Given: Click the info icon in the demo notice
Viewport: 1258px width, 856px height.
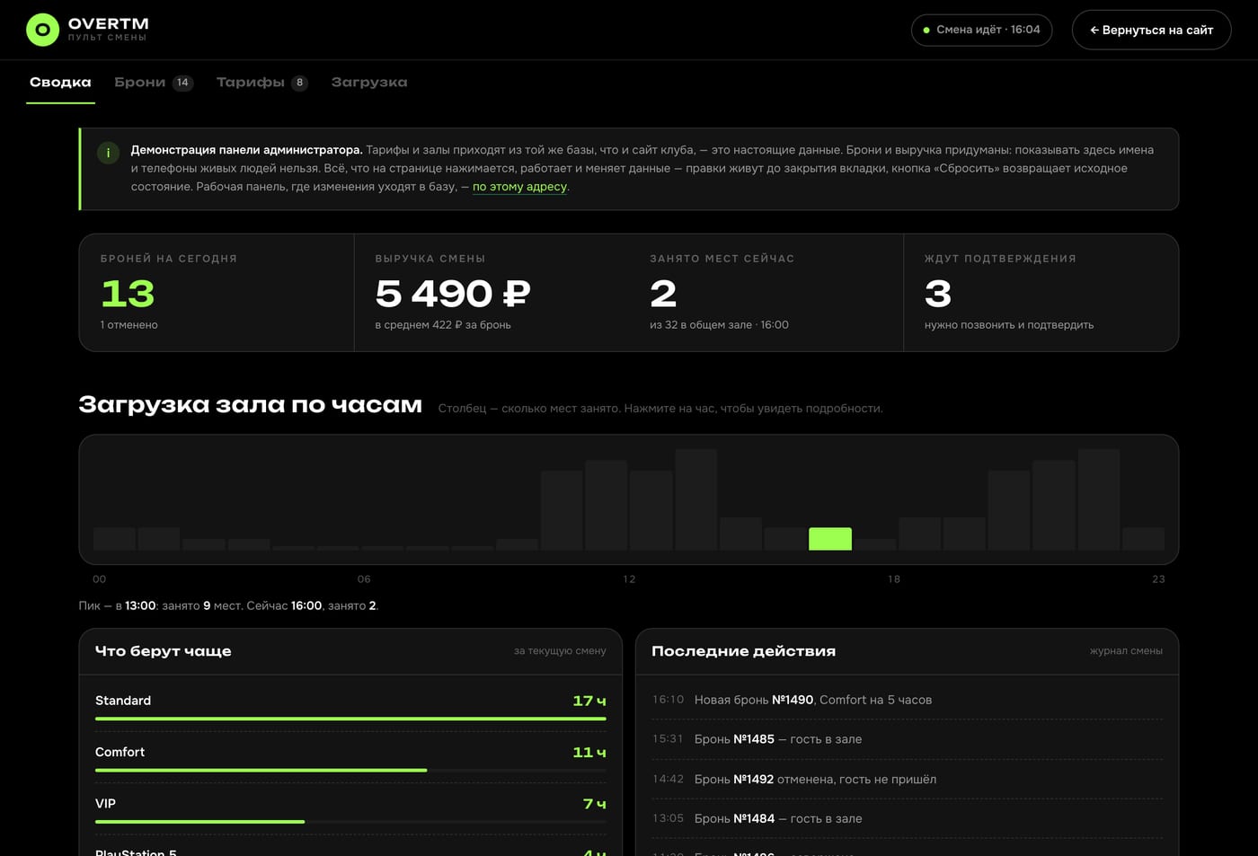Looking at the screenshot, I should (x=108, y=153).
